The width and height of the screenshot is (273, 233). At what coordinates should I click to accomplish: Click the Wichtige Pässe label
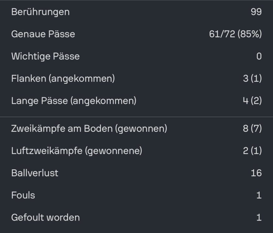point(45,56)
